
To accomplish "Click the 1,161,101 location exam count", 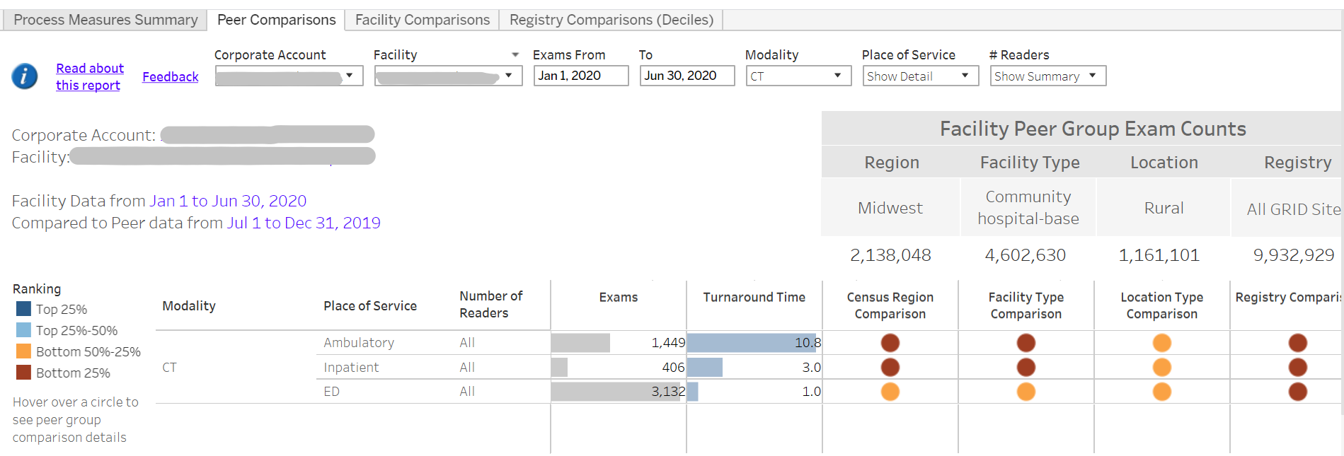I will 1159,255.
